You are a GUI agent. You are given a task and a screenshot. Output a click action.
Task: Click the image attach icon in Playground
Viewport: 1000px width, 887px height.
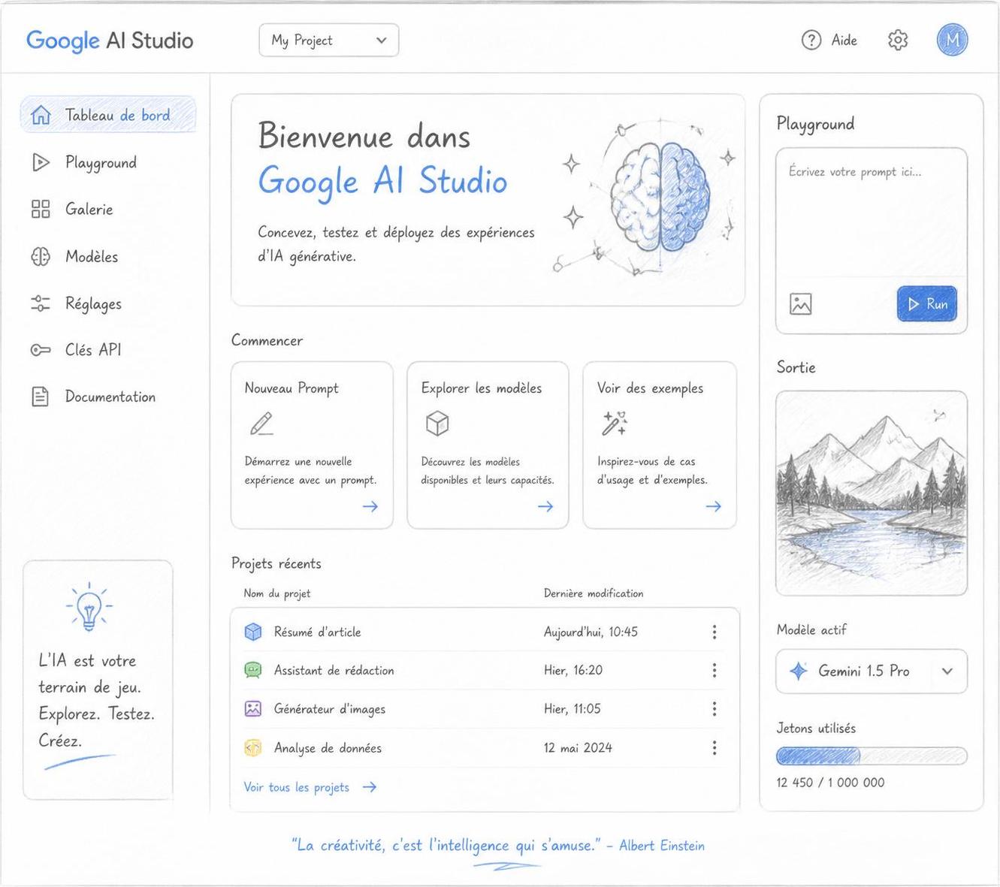point(801,304)
